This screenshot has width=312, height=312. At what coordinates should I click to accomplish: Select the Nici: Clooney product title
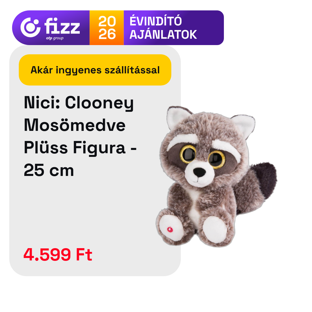pyautogui.click(x=79, y=103)
